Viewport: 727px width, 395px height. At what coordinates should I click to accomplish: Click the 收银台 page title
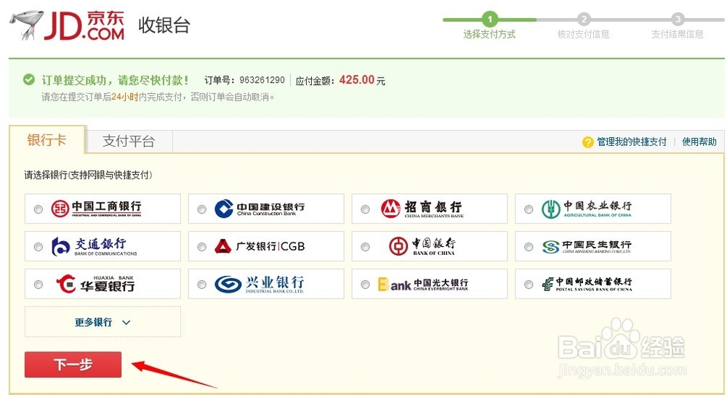click(x=164, y=25)
